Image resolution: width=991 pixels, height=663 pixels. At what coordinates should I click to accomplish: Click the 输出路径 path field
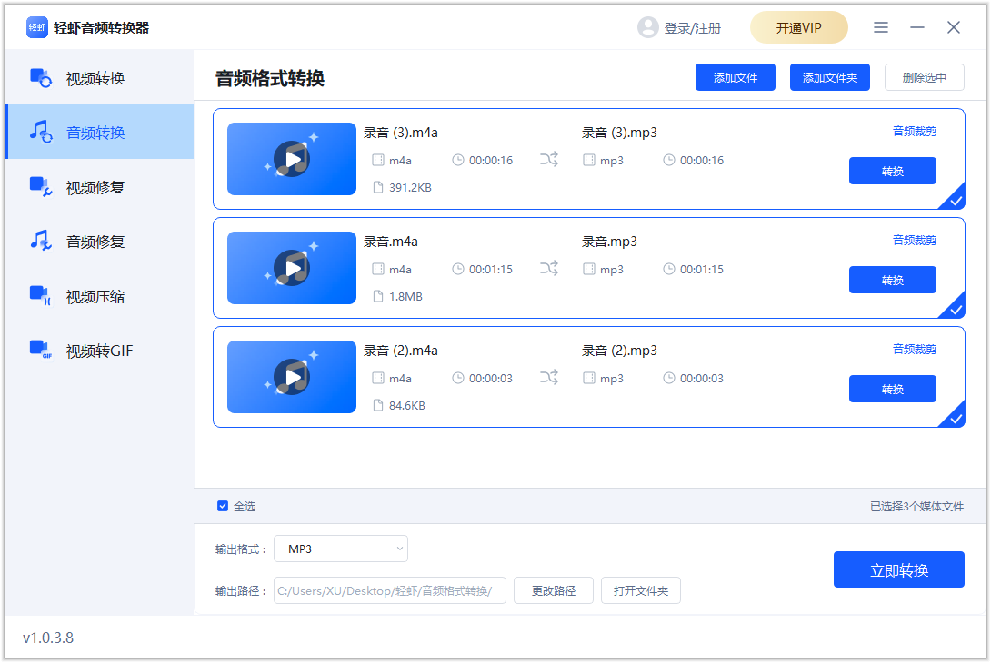(389, 591)
